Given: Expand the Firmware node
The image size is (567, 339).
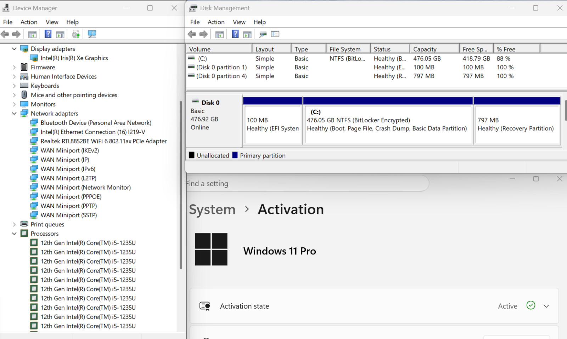Looking at the screenshot, I should pos(14,67).
